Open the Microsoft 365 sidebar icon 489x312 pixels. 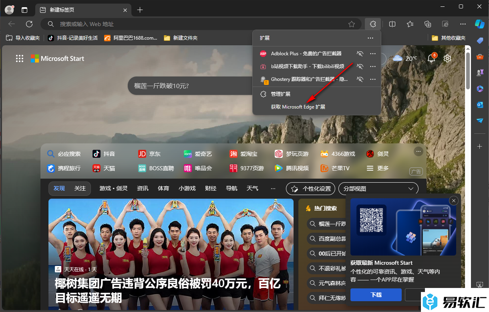[x=480, y=89]
